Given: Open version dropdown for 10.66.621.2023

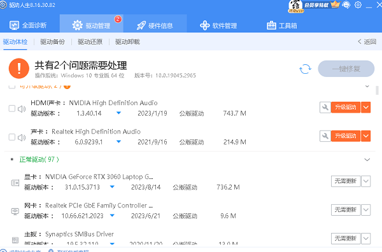Looking at the screenshot, I should (112, 216).
